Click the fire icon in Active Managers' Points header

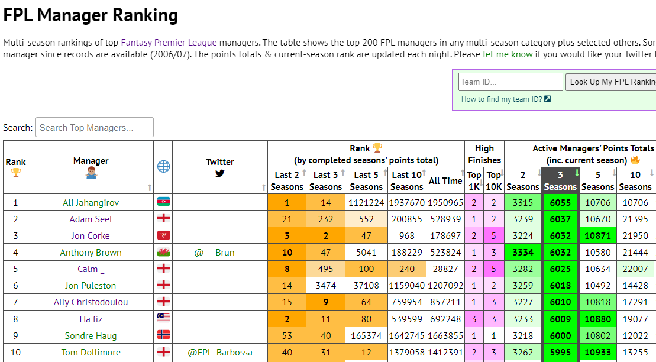[x=635, y=160]
